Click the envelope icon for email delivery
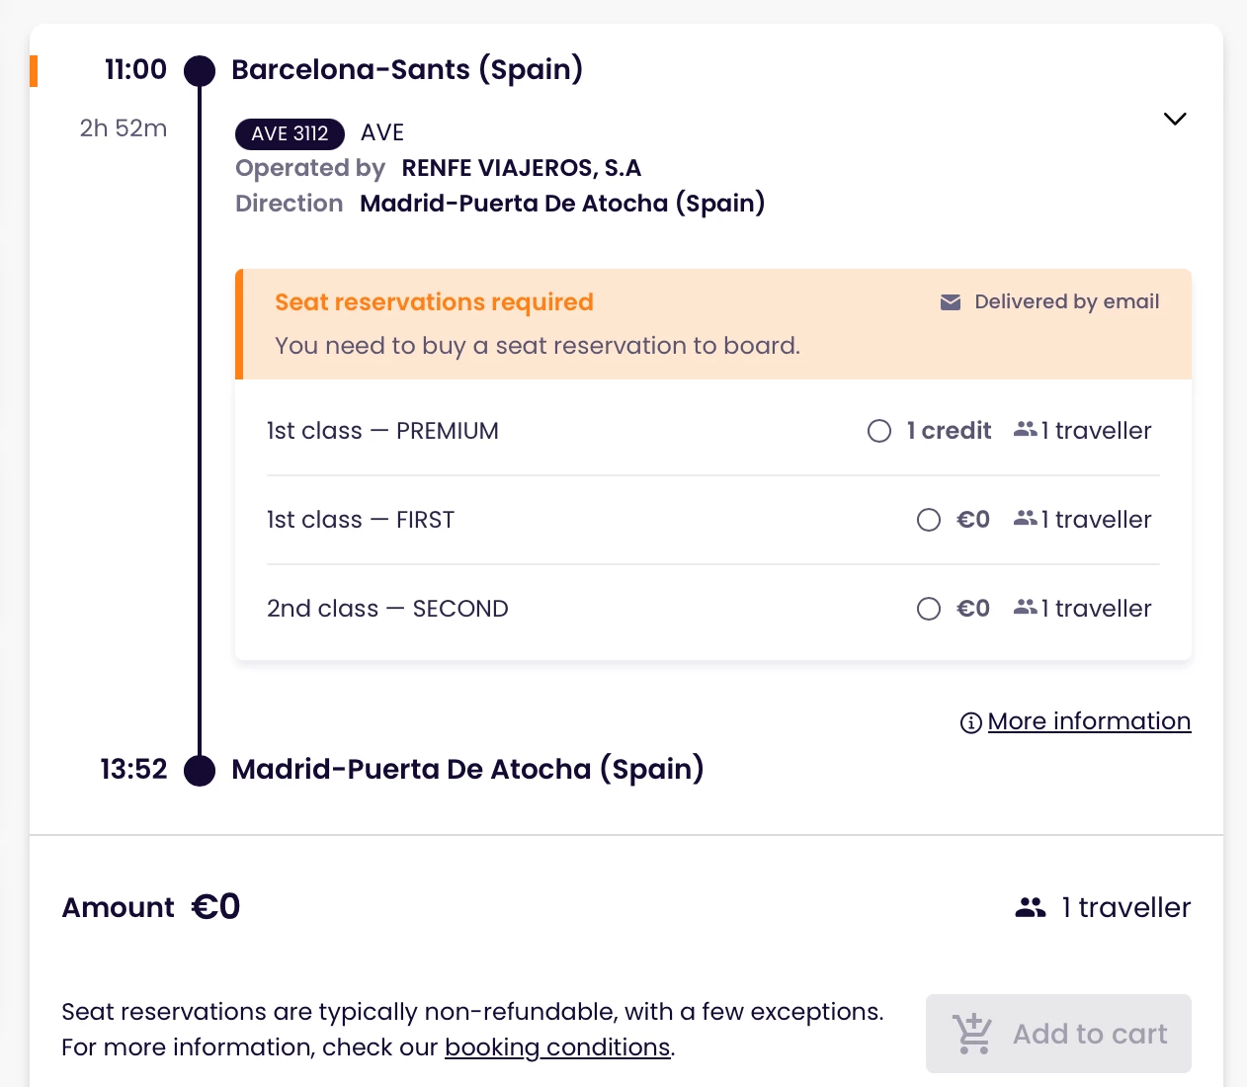The height and width of the screenshot is (1087, 1247). click(x=950, y=302)
